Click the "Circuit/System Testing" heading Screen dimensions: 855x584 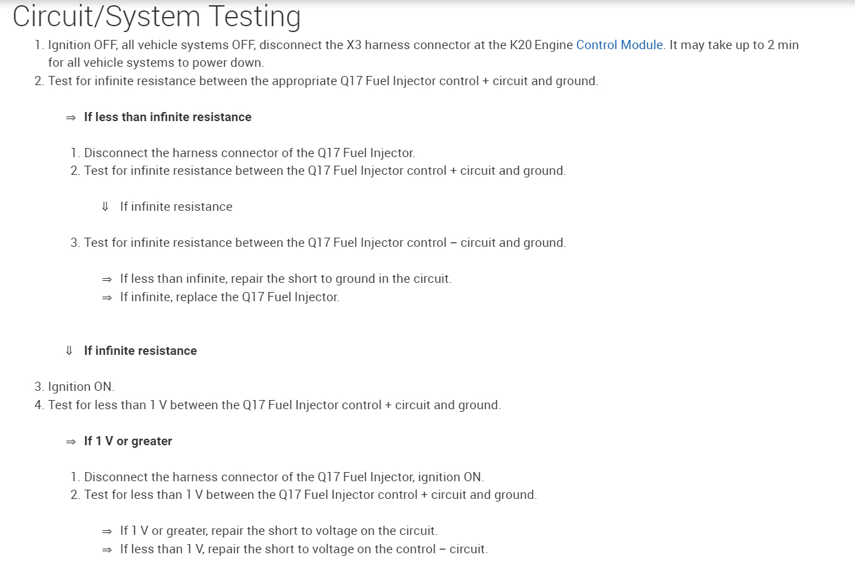pyautogui.click(x=157, y=17)
